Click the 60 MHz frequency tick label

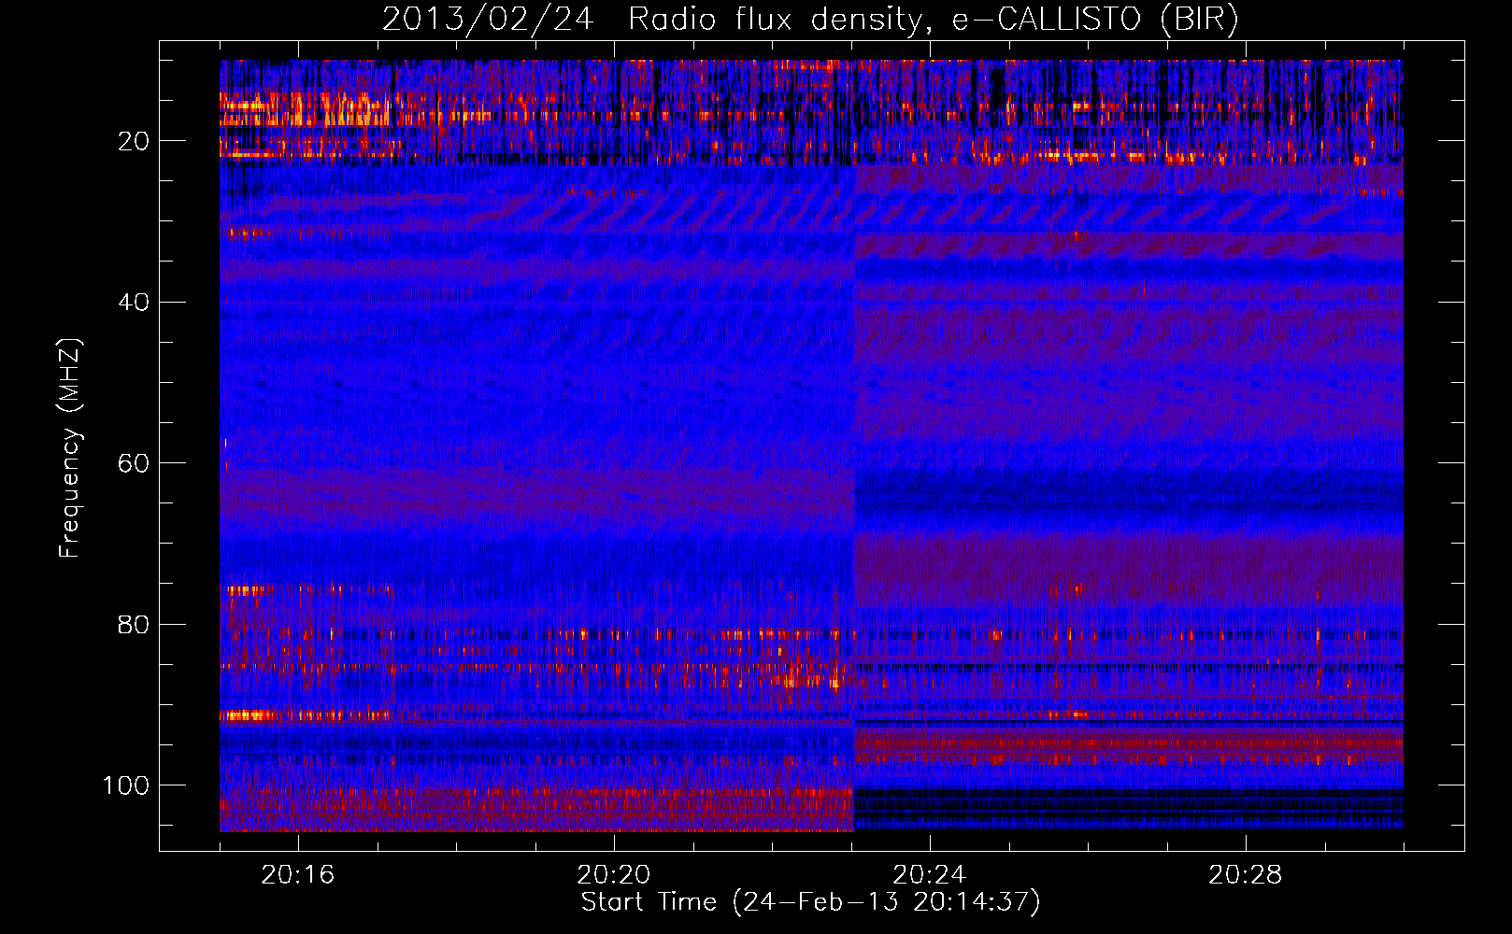pos(134,463)
